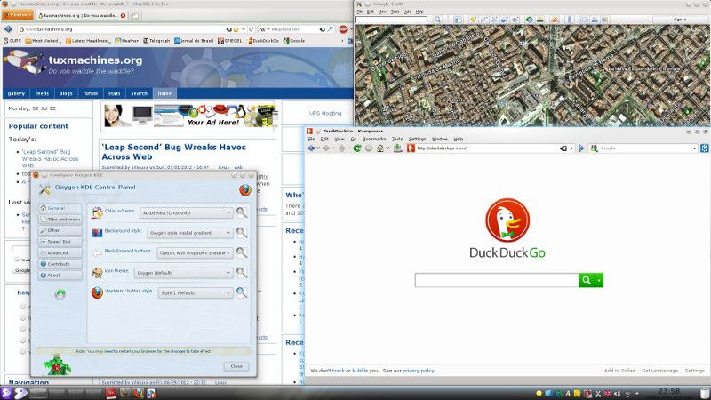Click the Konqueror address bar
711x400 pixels.
click(491, 148)
